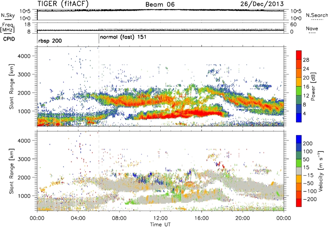This screenshot has width=328, height=227.
Task: Click the Power [dB] colorbar title
Action: pyautogui.click(x=313, y=86)
